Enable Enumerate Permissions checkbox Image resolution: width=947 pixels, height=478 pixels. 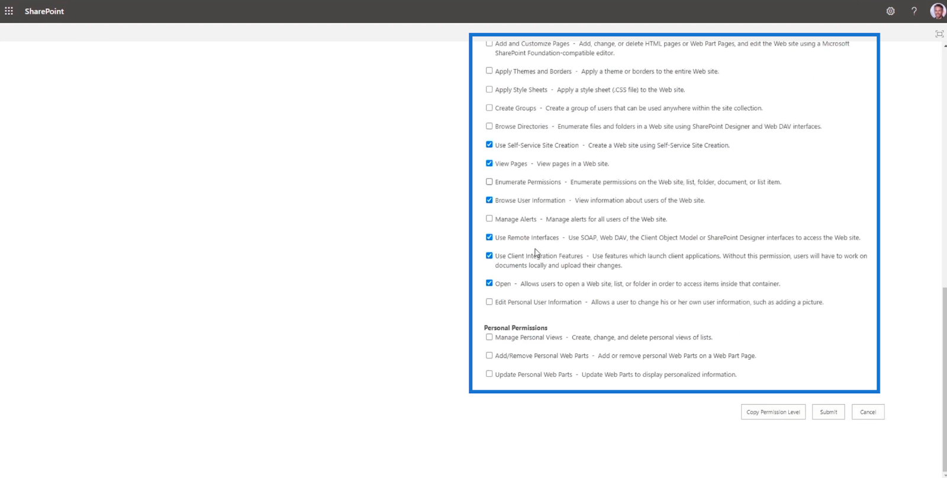click(489, 182)
